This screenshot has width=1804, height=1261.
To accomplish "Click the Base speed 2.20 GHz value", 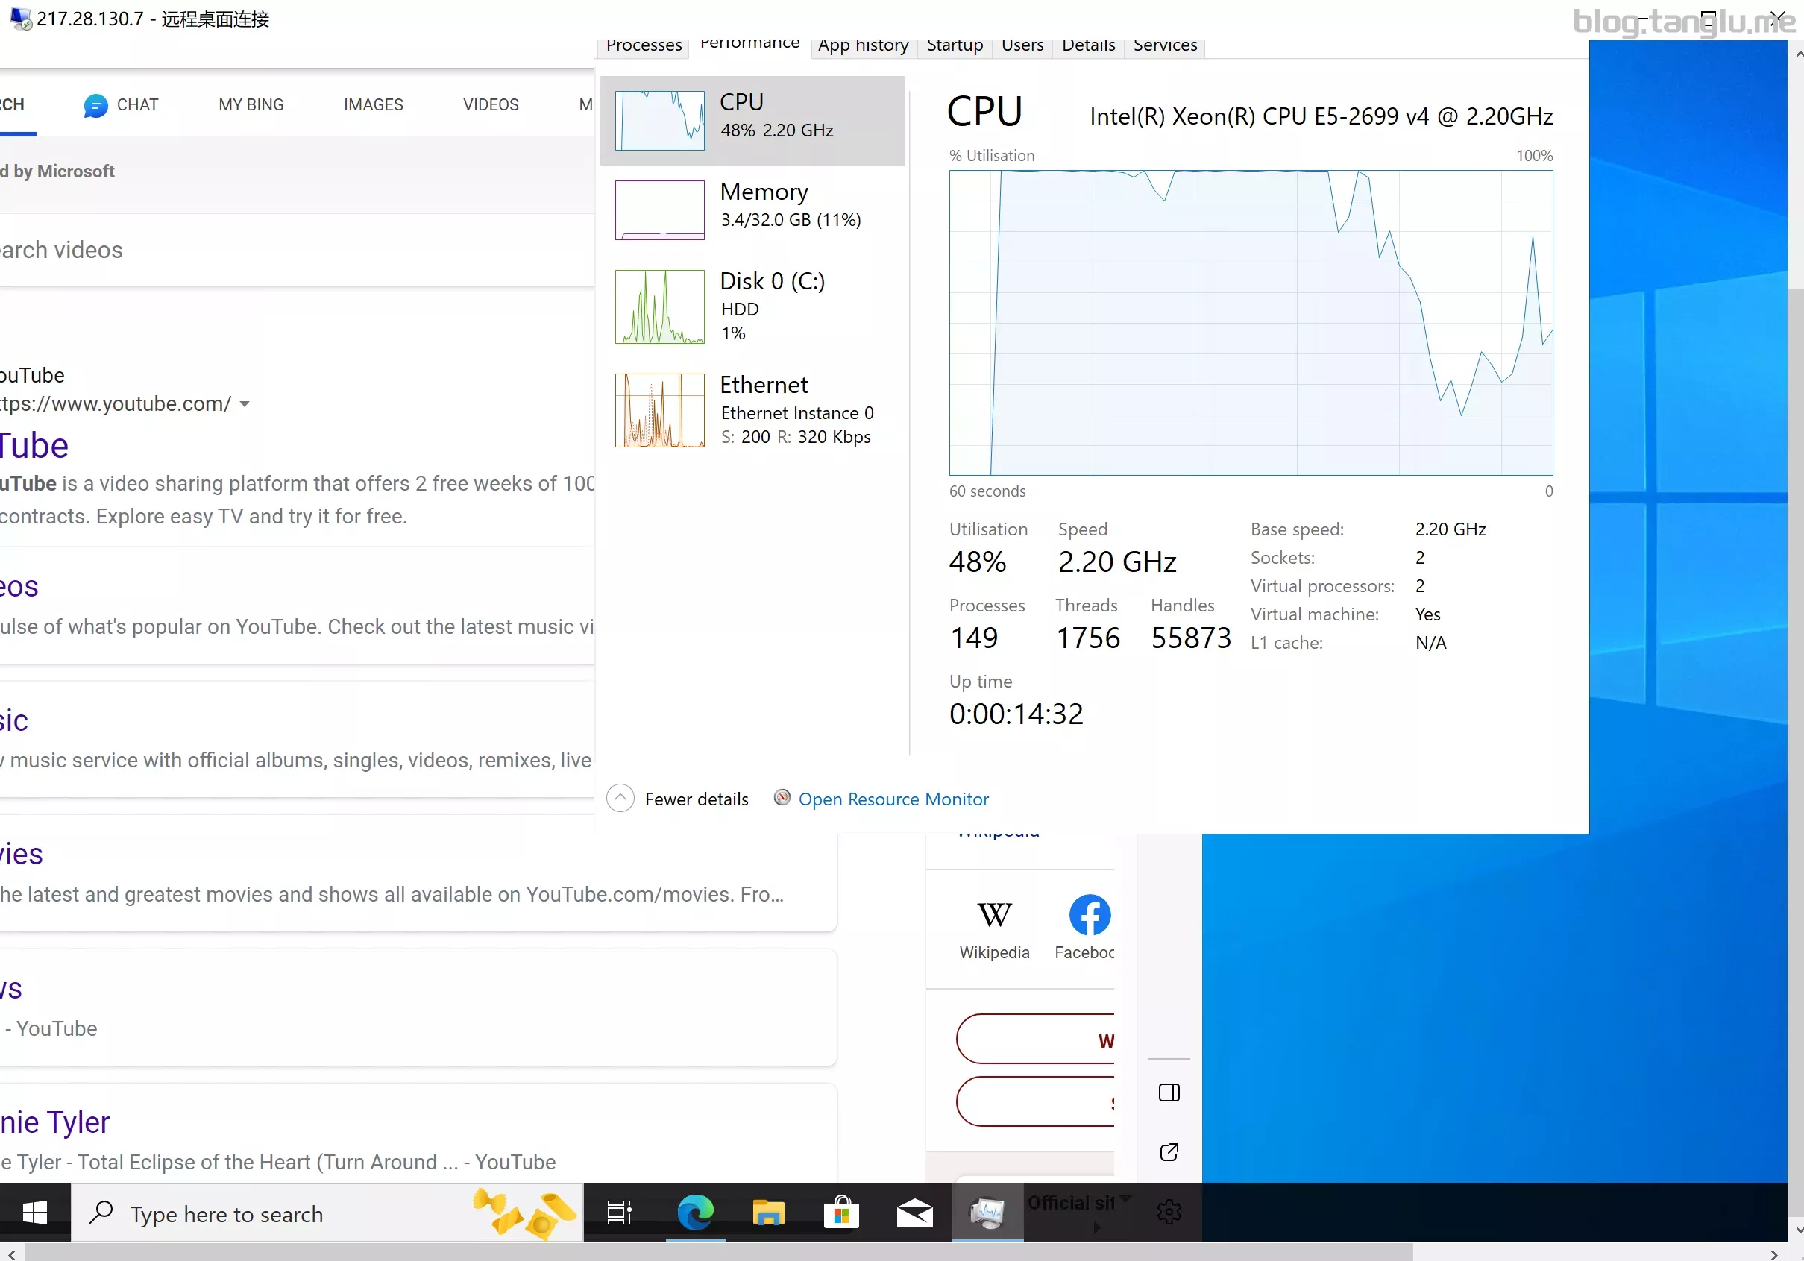I will [1451, 529].
